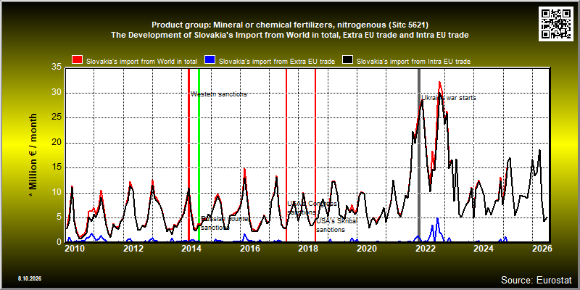This screenshot has width=580, height=290.
Task: Click y-axis value 35
Action: click(57, 67)
